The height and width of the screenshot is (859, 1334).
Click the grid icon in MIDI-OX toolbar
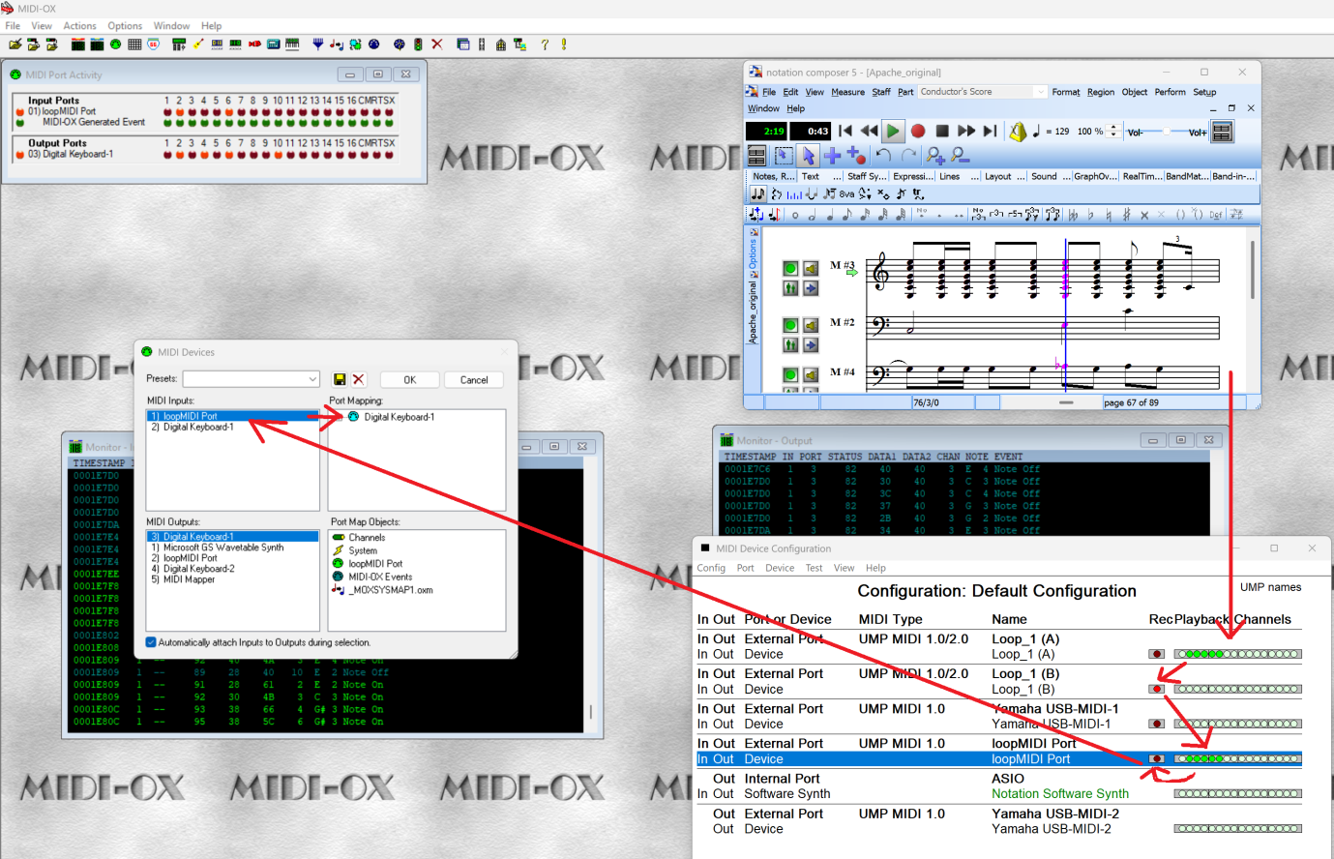[134, 44]
